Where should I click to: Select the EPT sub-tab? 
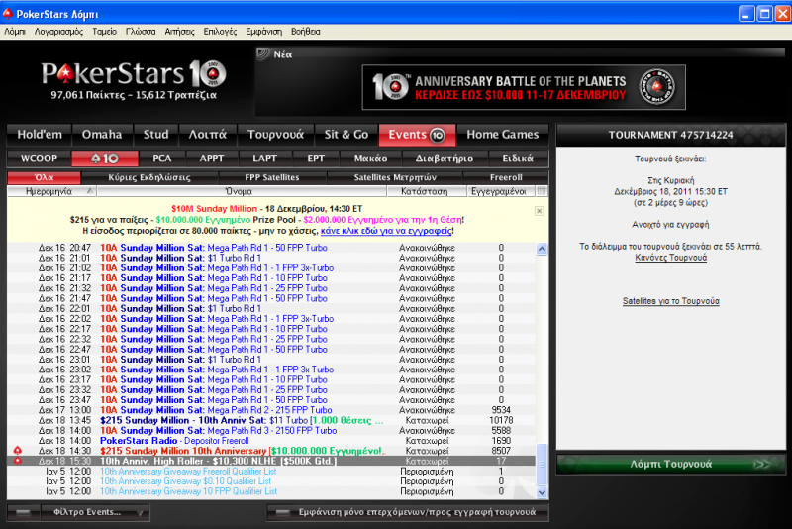[x=316, y=159]
